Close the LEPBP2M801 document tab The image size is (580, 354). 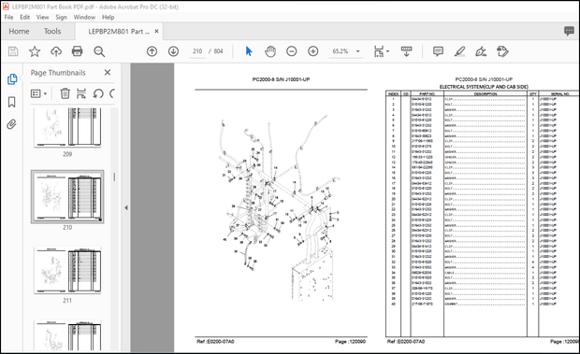coord(156,32)
